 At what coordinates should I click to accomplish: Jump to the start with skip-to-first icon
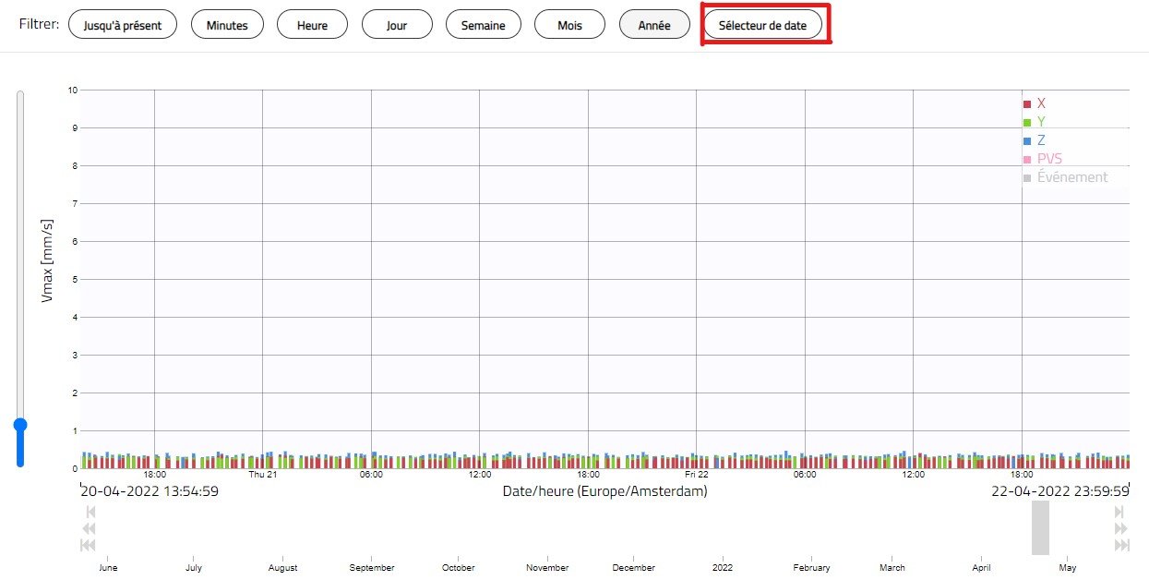[90, 546]
